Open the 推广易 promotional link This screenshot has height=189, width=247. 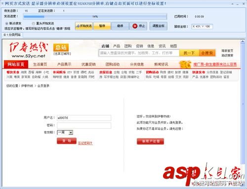pyautogui.click(x=215, y=65)
